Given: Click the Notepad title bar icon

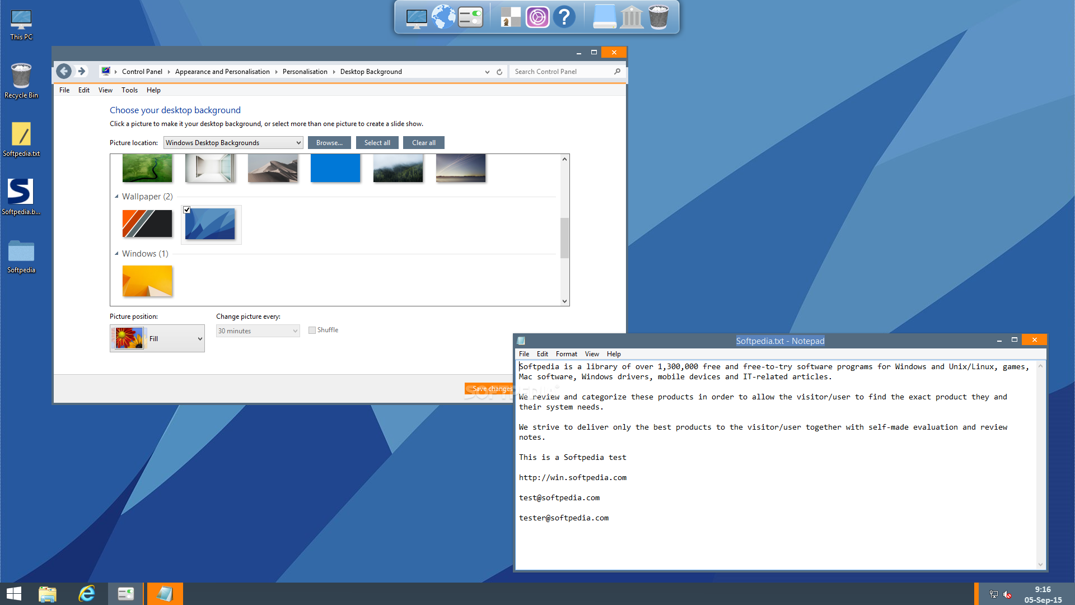Looking at the screenshot, I should click(521, 341).
